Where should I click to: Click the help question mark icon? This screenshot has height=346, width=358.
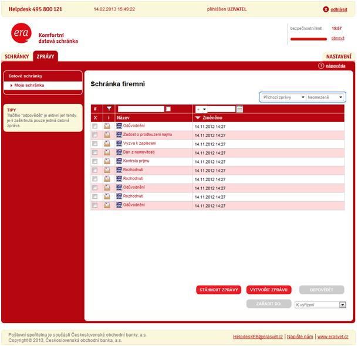[321, 66]
